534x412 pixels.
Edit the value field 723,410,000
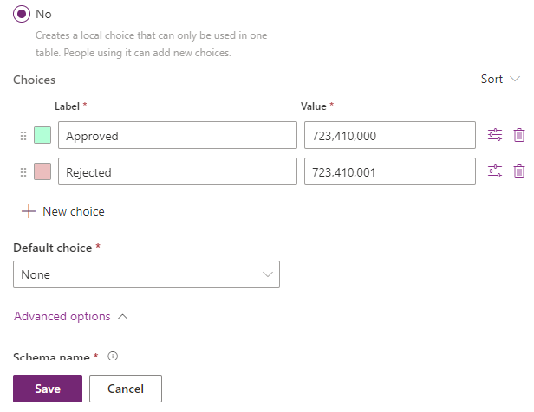(x=390, y=135)
